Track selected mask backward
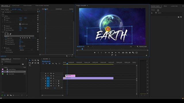This screenshot has width=184, height=103. (23, 38)
